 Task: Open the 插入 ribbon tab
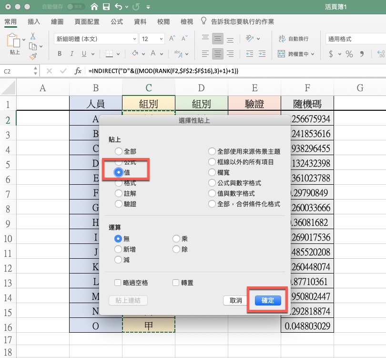34,21
